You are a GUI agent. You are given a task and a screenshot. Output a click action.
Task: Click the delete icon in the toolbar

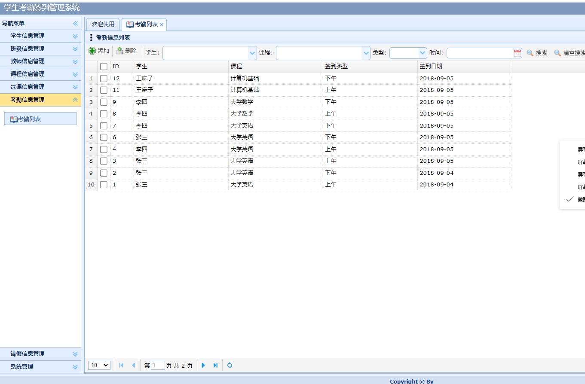pos(120,51)
